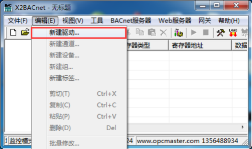Click the New file toolbar icon
Image resolution: width=252 pixels, height=149 pixels.
coord(13,33)
